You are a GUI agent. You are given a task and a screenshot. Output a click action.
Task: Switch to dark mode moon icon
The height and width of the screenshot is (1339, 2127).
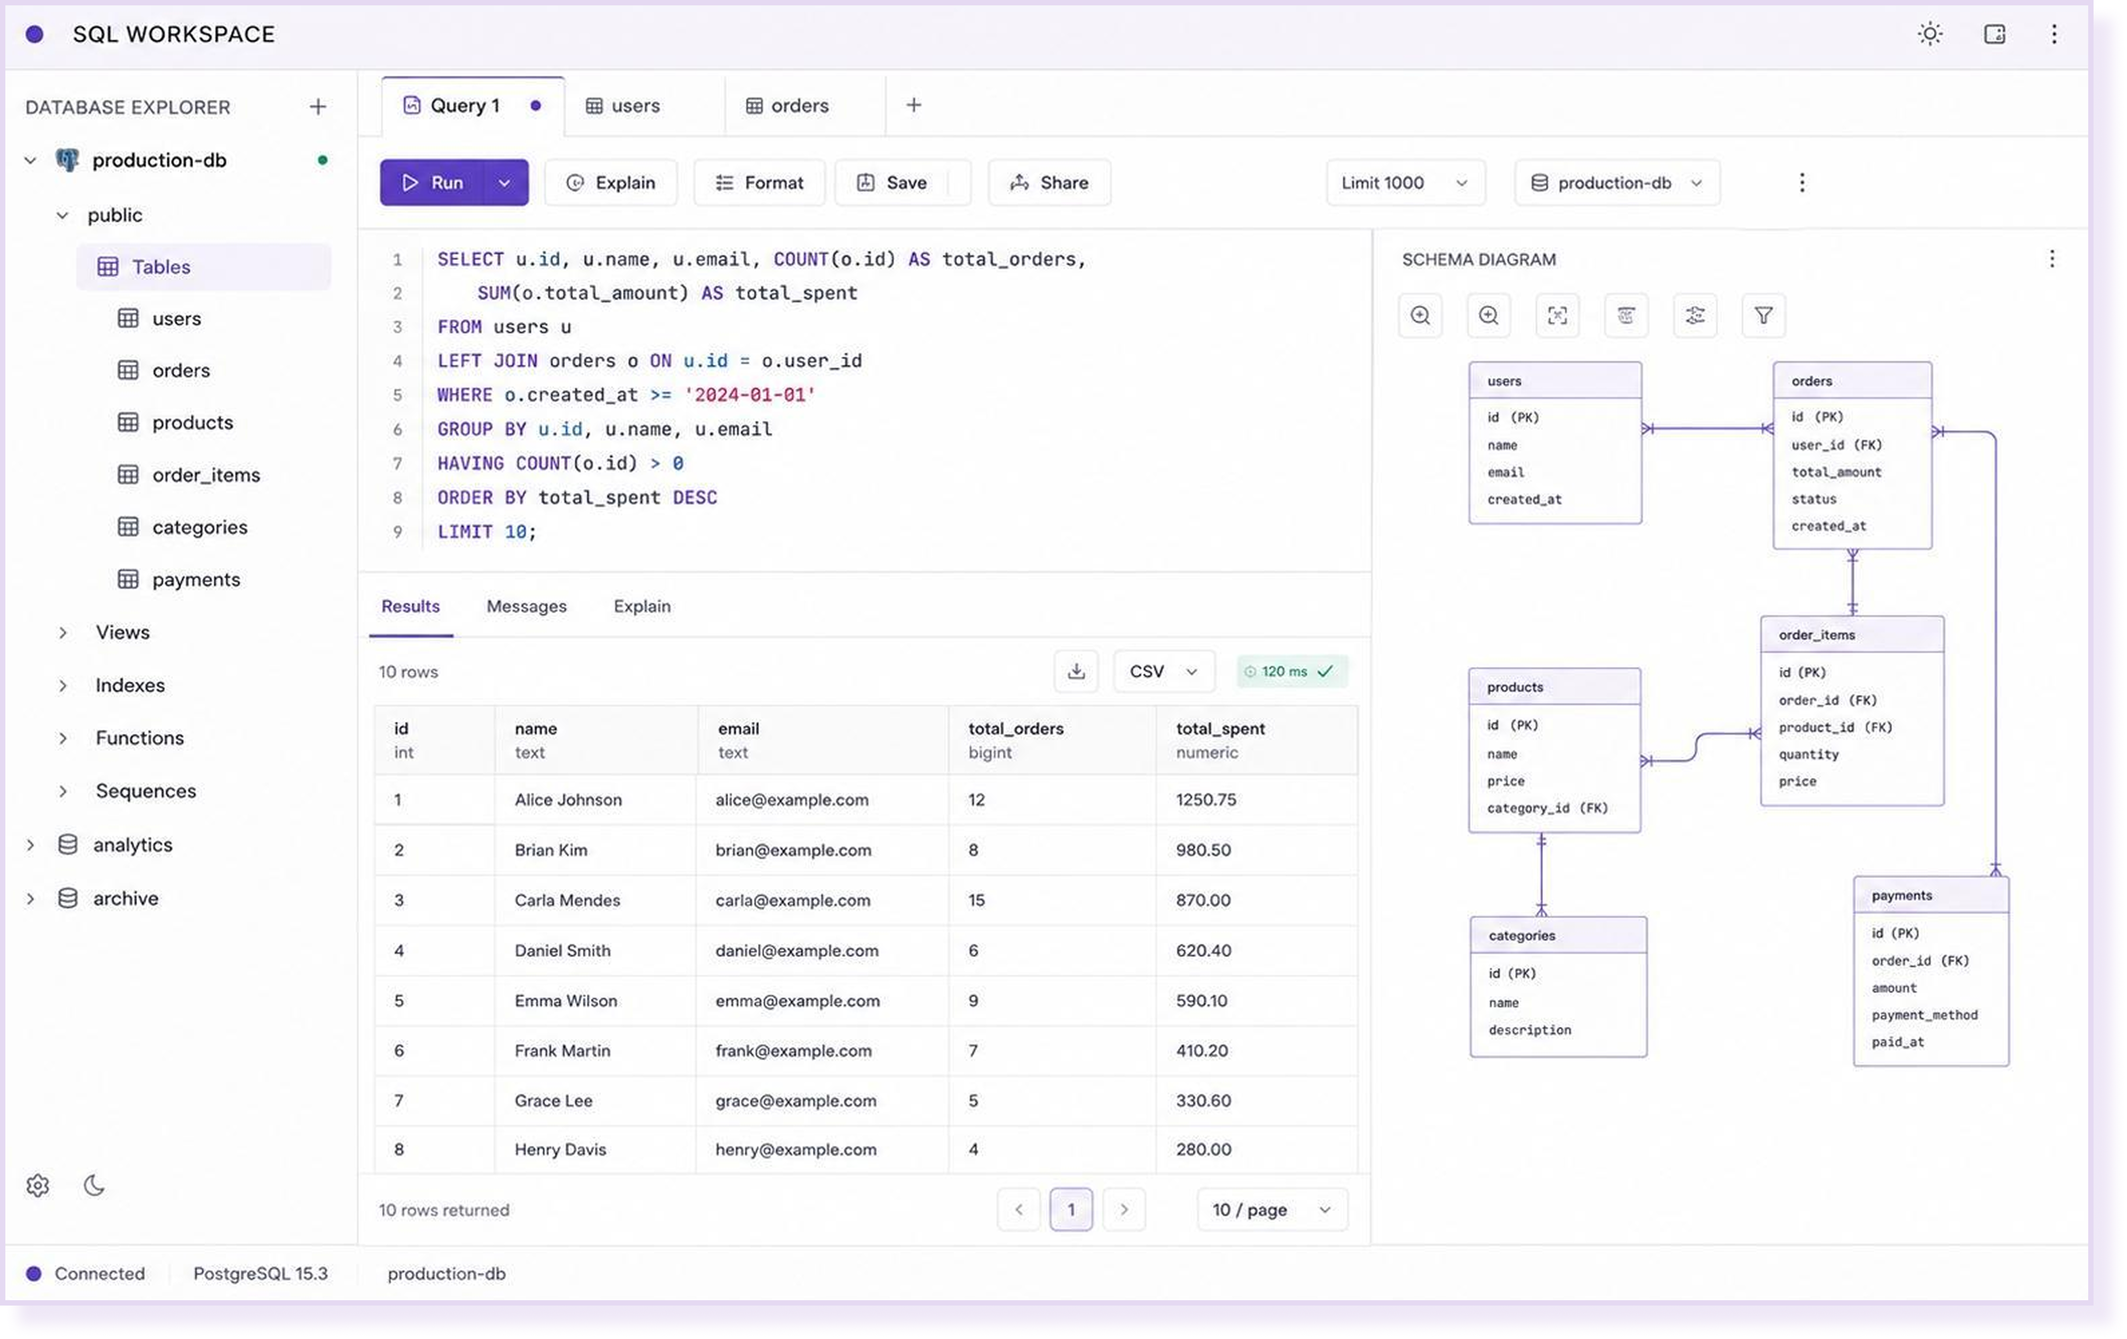coord(95,1185)
